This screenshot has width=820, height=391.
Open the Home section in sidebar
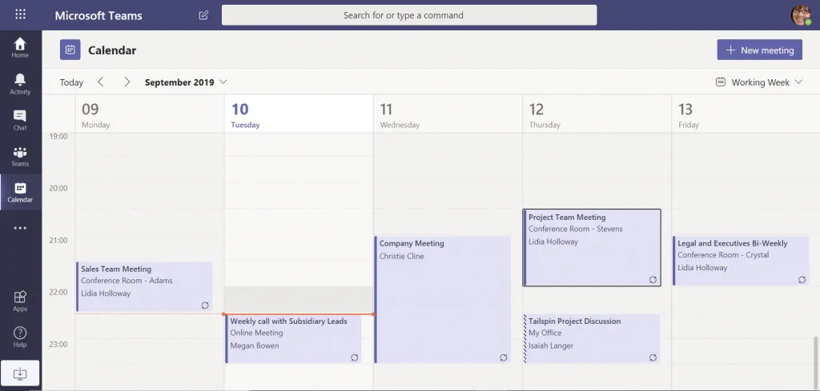tap(20, 47)
